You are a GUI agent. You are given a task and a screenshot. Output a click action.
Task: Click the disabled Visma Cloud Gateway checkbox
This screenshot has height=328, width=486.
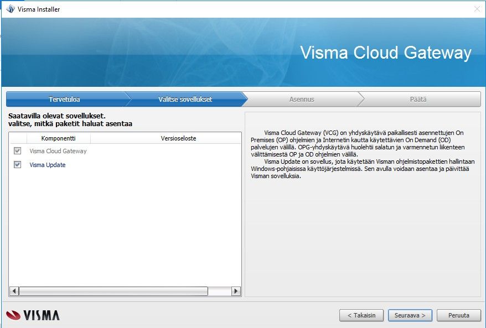point(17,151)
